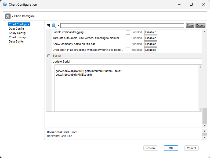This screenshot has height=158, width=210.
Task: Expand all with the plus box icon
Action: [48, 26]
